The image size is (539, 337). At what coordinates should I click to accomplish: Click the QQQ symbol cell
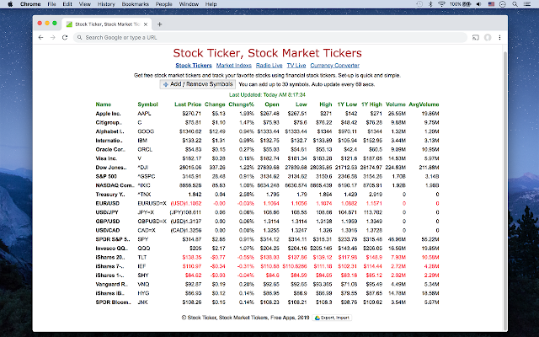pyautogui.click(x=144, y=248)
